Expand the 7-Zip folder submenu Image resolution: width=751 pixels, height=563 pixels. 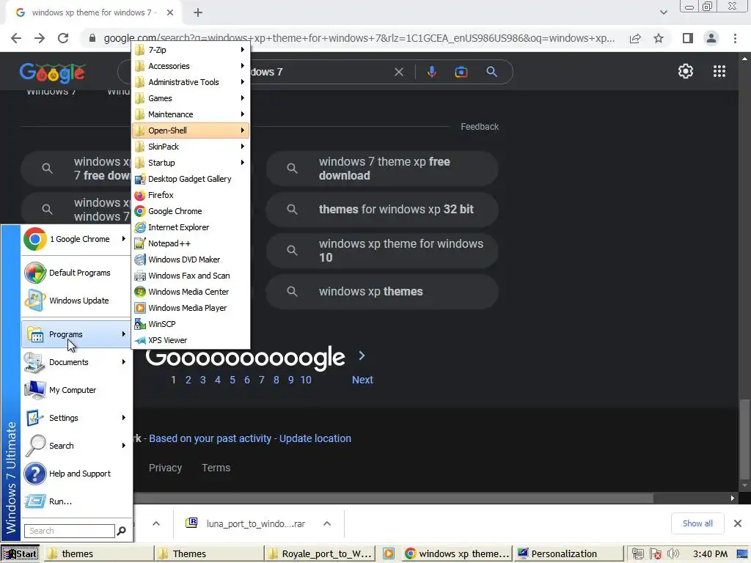point(191,50)
